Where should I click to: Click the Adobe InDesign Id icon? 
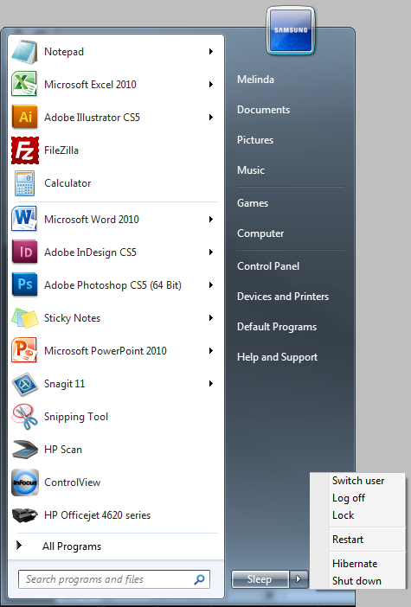(x=25, y=252)
